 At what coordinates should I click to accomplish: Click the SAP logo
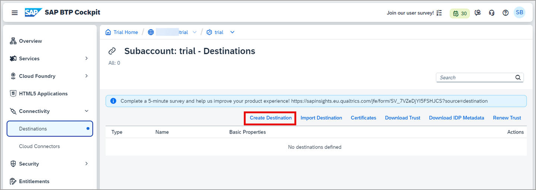33,13
